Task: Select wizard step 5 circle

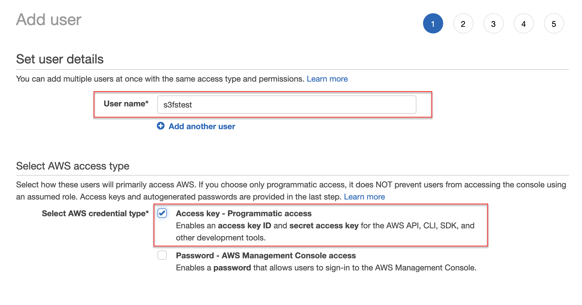Action: [x=554, y=23]
